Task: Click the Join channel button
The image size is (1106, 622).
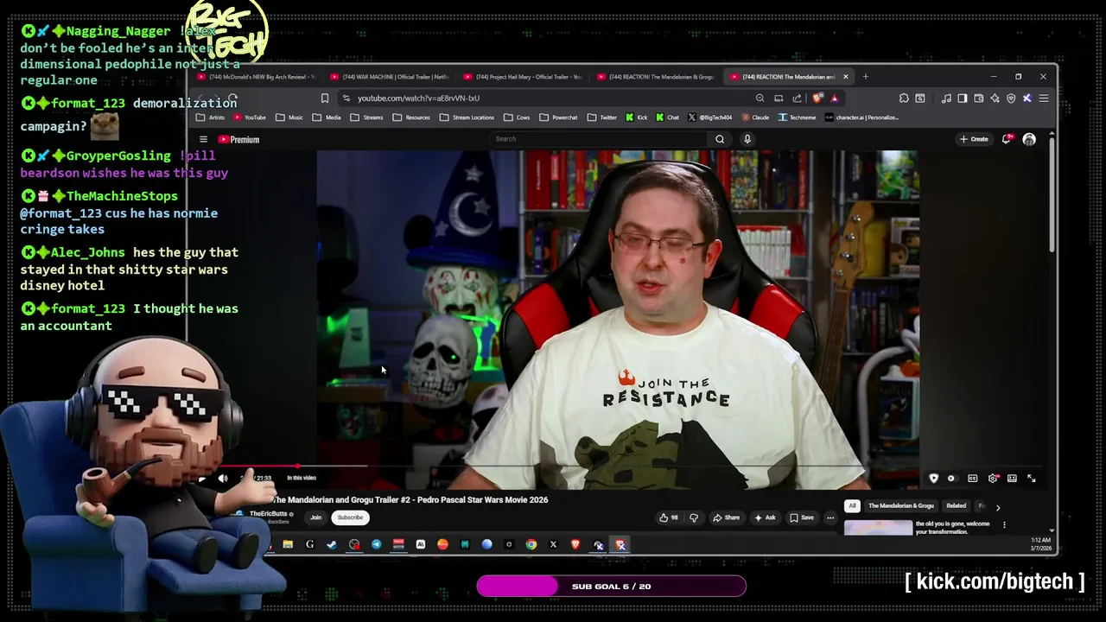Action: click(x=315, y=517)
